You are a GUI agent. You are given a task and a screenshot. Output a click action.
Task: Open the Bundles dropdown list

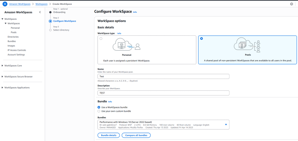coord(163,125)
